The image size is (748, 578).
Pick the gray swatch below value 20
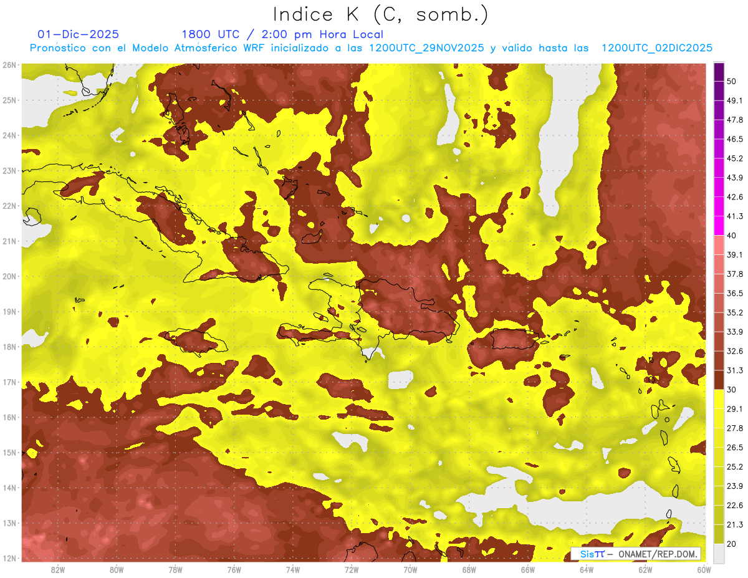(719, 553)
